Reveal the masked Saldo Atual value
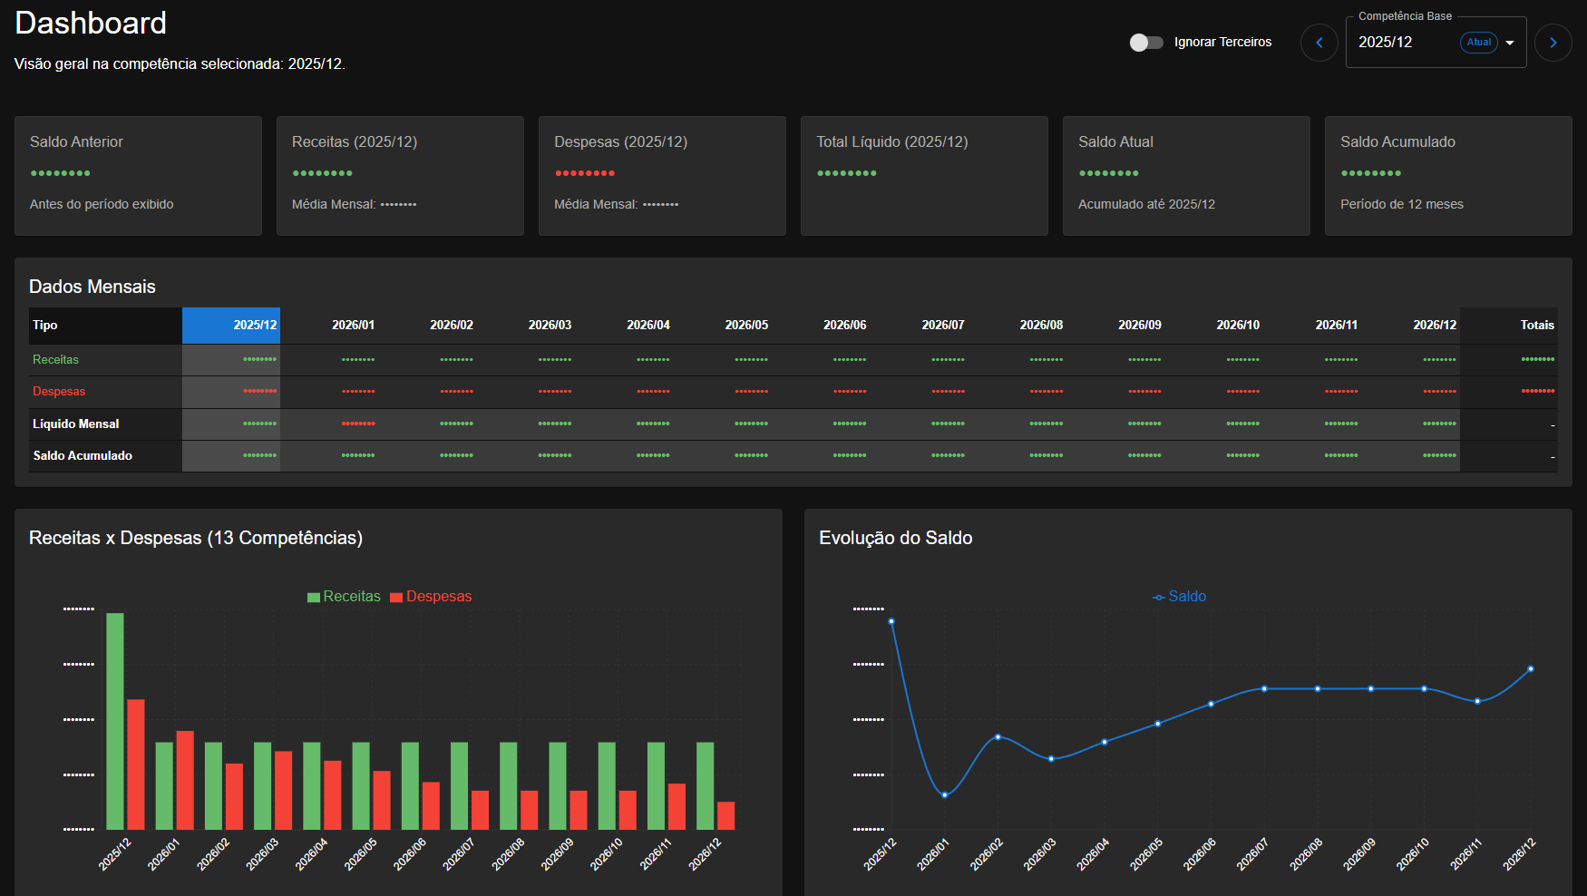The height and width of the screenshot is (896, 1587). click(1108, 172)
